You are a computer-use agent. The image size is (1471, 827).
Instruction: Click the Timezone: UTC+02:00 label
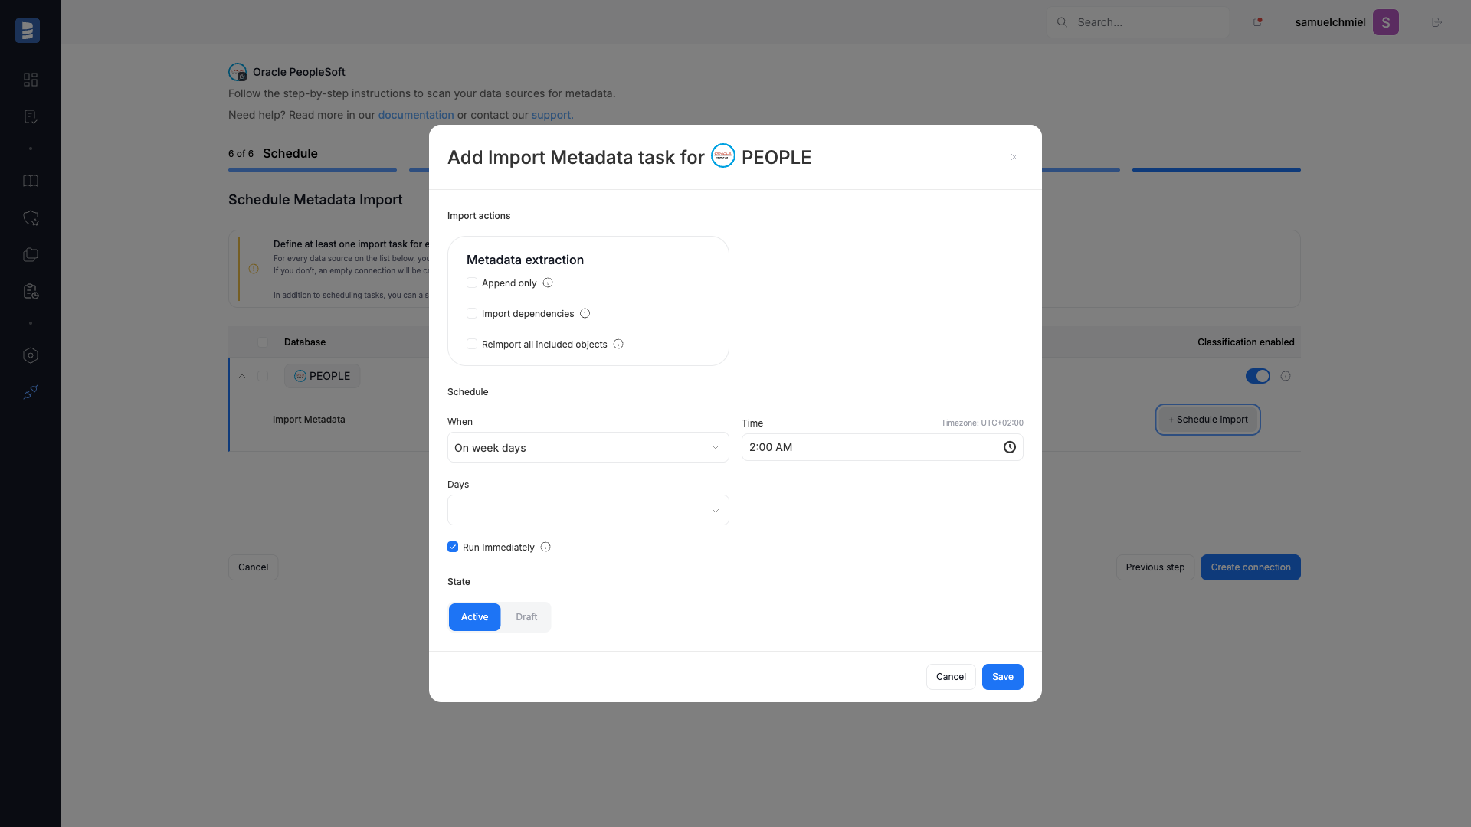pos(982,423)
